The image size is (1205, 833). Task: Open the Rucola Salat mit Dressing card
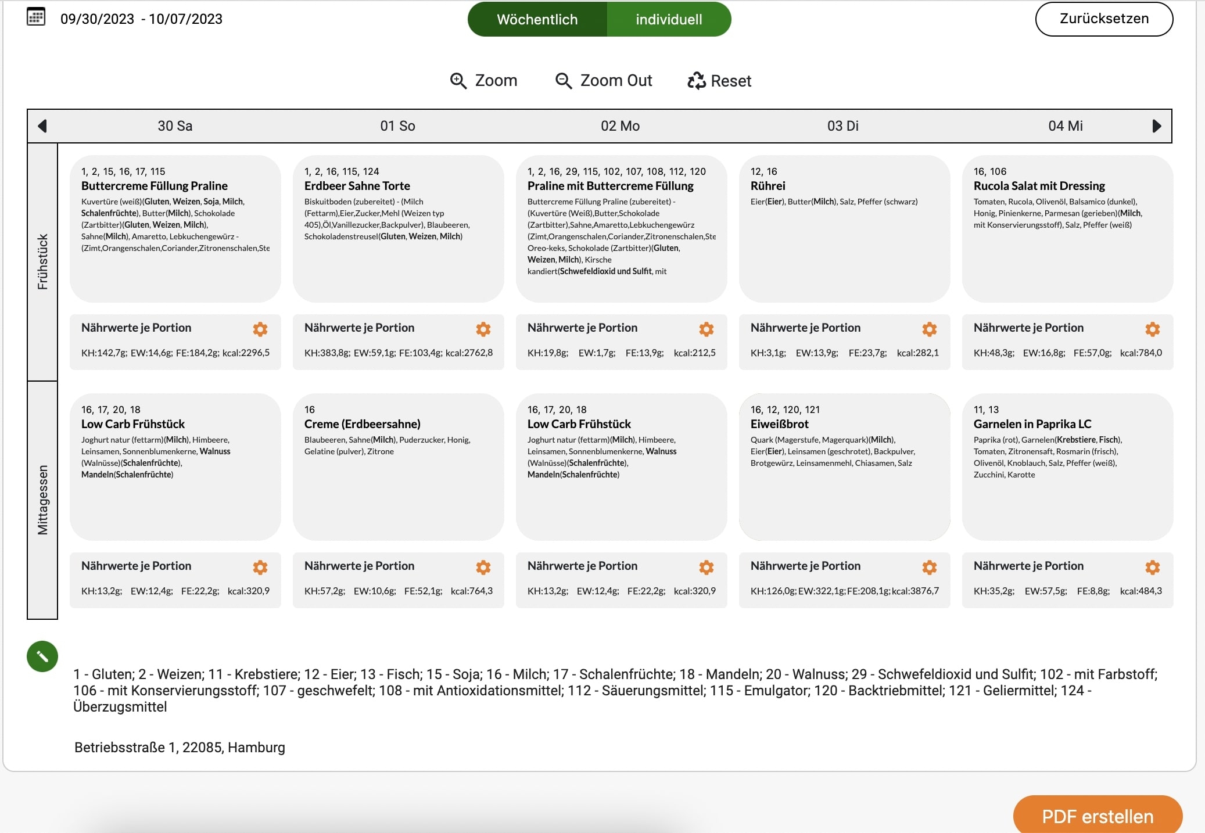(1067, 228)
